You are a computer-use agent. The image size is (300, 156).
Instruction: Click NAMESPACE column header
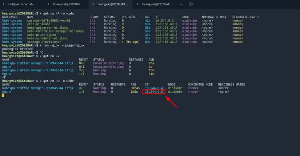pyautogui.click(x=10, y=17)
